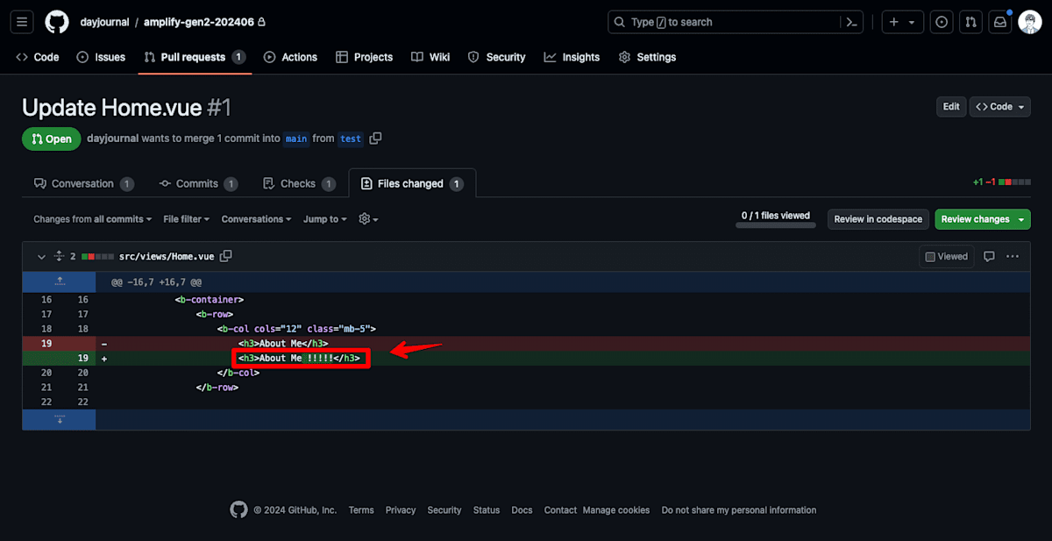Open the Code dropdown button
Viewport: 1052px width, 541px height.
[x=999, y=106]
